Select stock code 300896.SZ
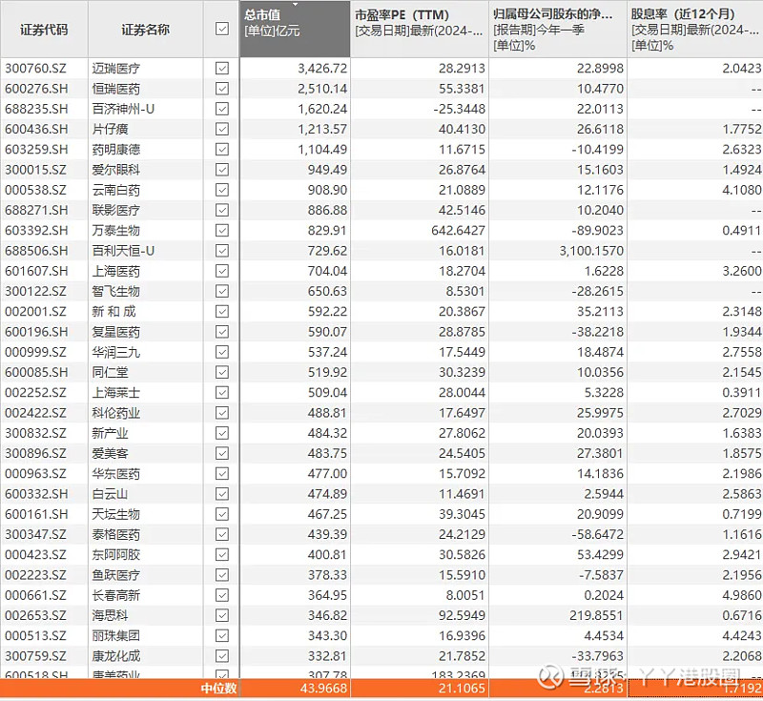This screenshot has height=701, width=763. coord(35,453)
